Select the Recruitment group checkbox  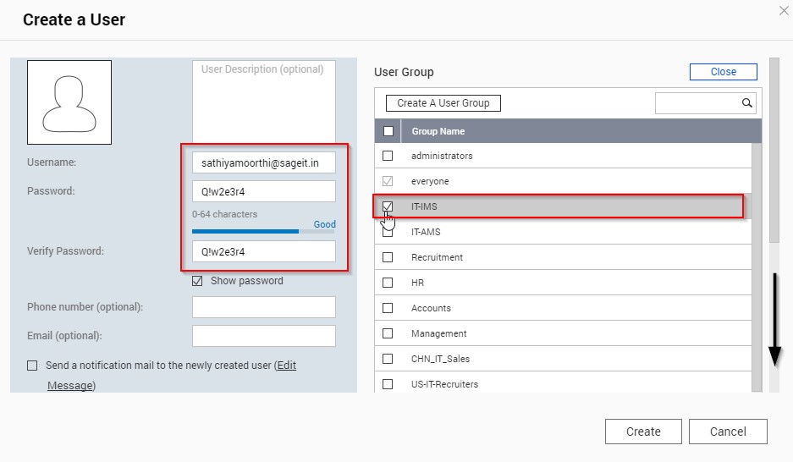[x=388, y=257]
